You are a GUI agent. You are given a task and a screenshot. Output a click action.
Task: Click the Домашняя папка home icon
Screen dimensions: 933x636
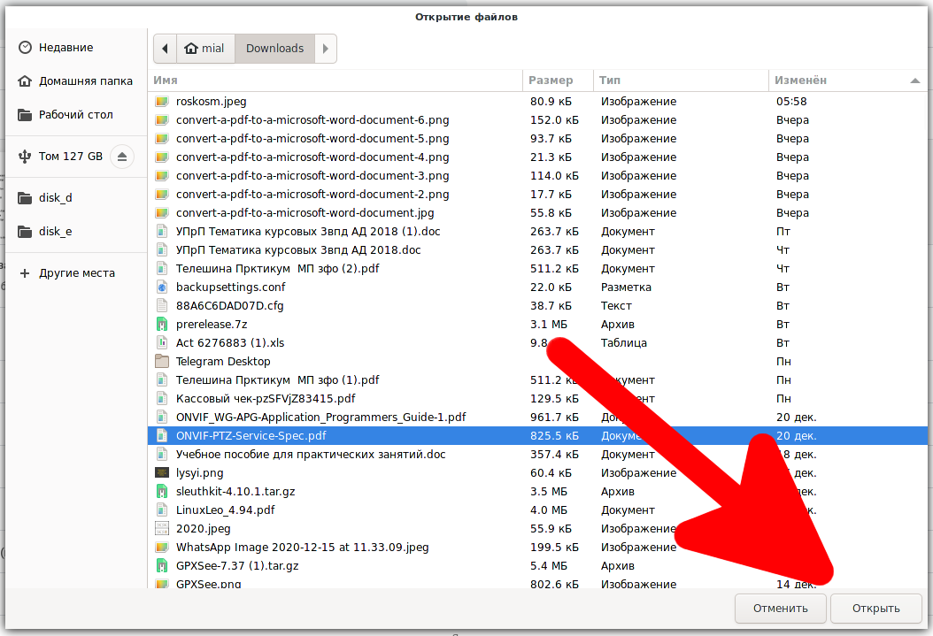pyautogui.click(x=25, y=81)
